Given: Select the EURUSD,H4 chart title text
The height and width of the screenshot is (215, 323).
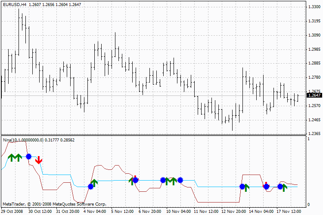Looking at the screenshot, I should [x=15, y=4].
